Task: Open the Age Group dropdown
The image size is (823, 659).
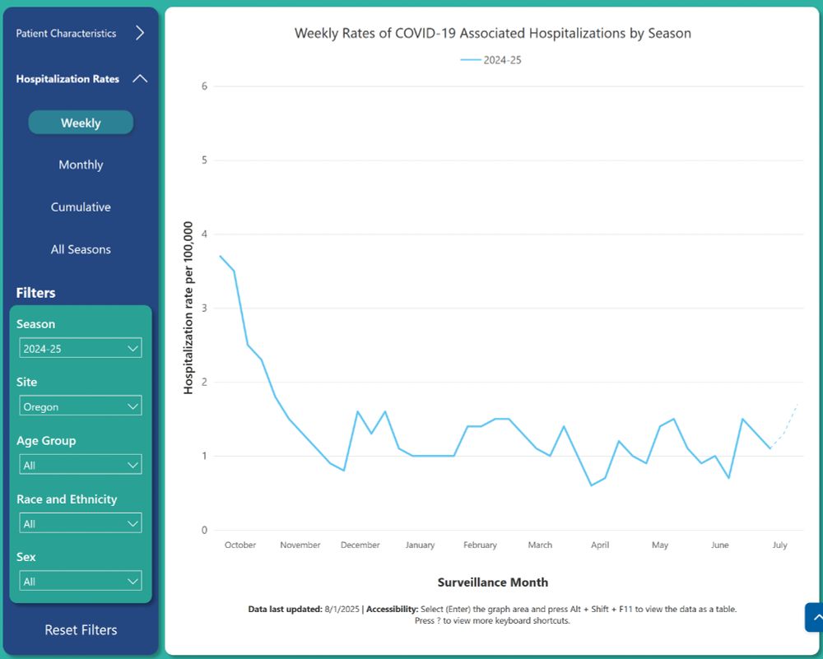Action: click(x=81, y=465)
